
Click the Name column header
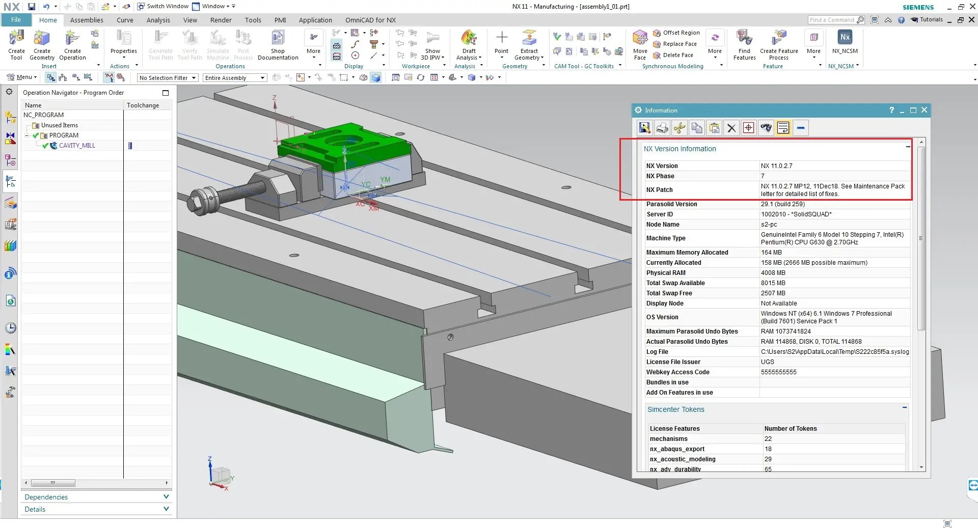tap(72, 105)
